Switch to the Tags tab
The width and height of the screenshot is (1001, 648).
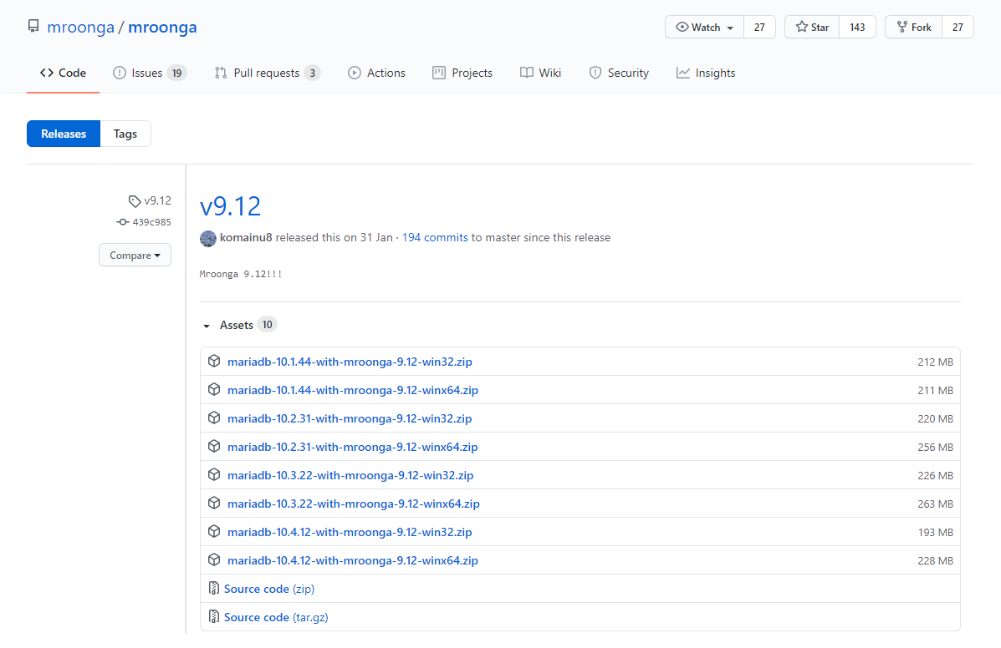pyautogui.click(x=125, y=134)
